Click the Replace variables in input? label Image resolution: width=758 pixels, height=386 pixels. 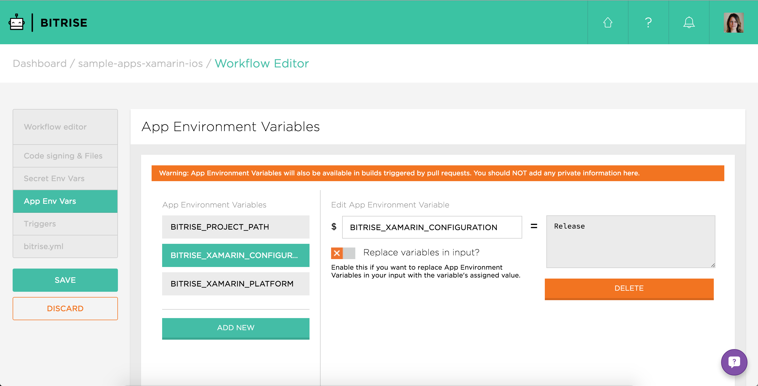pos(421,252)
